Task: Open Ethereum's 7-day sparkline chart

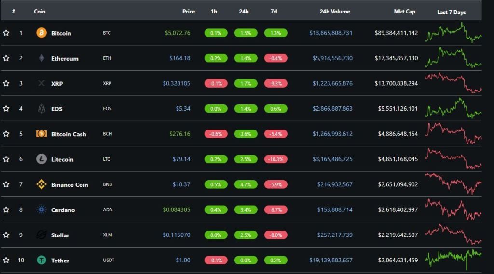Action: pos(453,58)
